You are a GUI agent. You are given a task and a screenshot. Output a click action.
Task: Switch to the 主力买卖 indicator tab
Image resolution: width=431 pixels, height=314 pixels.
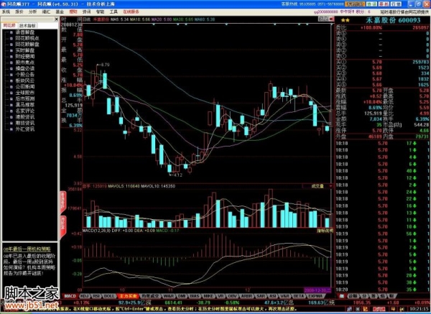(128, 296)
